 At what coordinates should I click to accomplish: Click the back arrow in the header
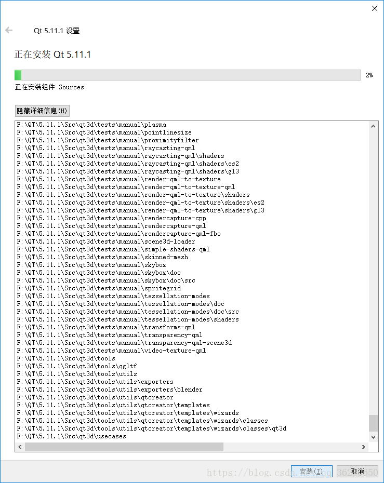[x=9, y=30]
